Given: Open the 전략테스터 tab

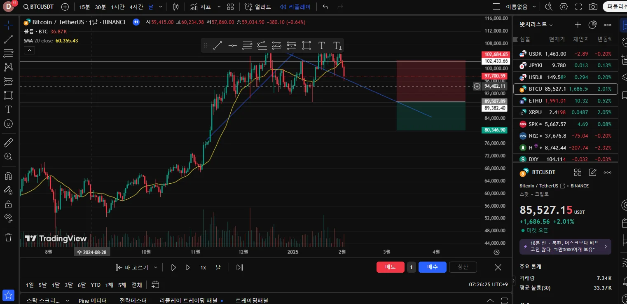Looking at the screenshot, I should pos(133,300).
